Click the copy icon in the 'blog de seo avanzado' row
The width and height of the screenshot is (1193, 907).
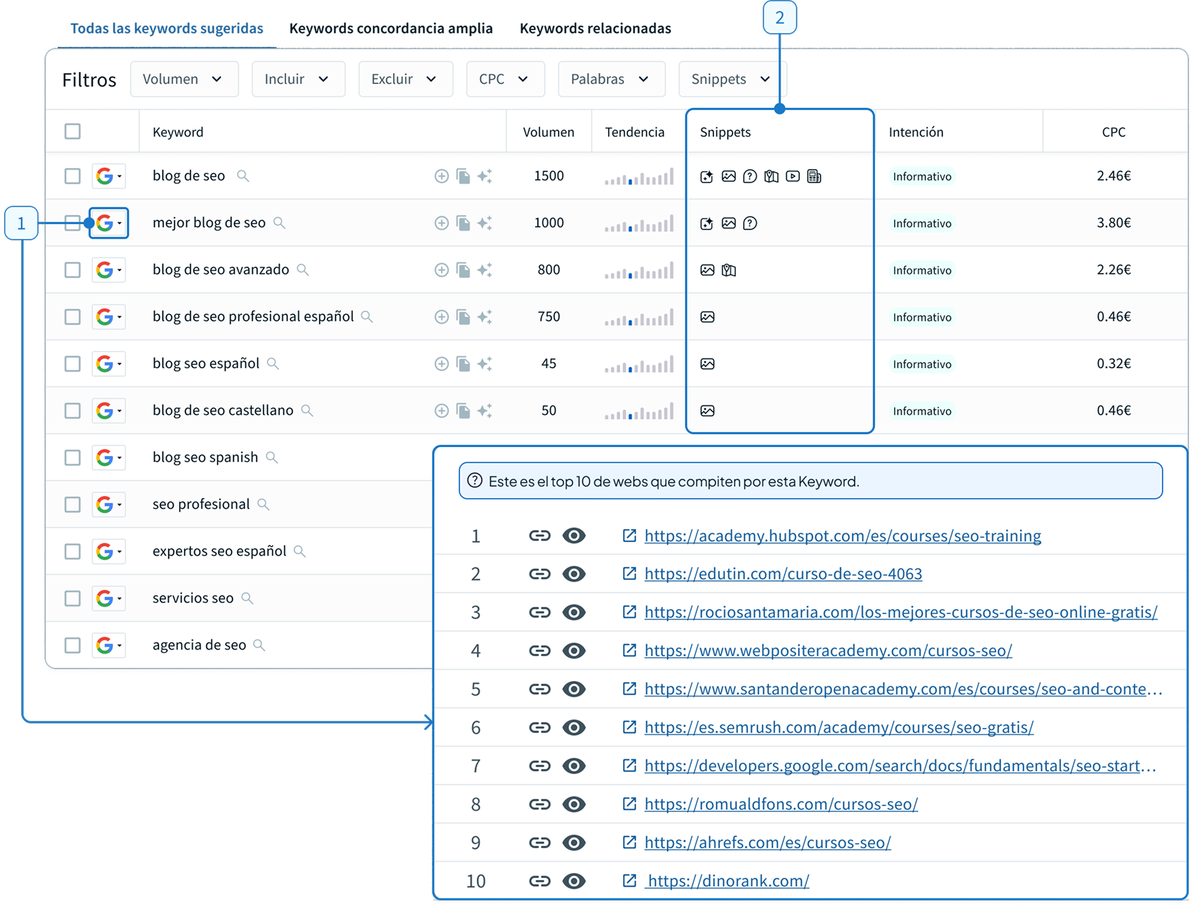(463, 270)
